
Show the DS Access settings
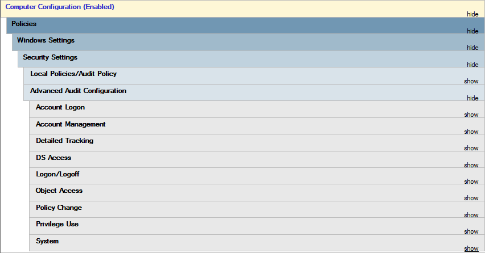point(471,165)
